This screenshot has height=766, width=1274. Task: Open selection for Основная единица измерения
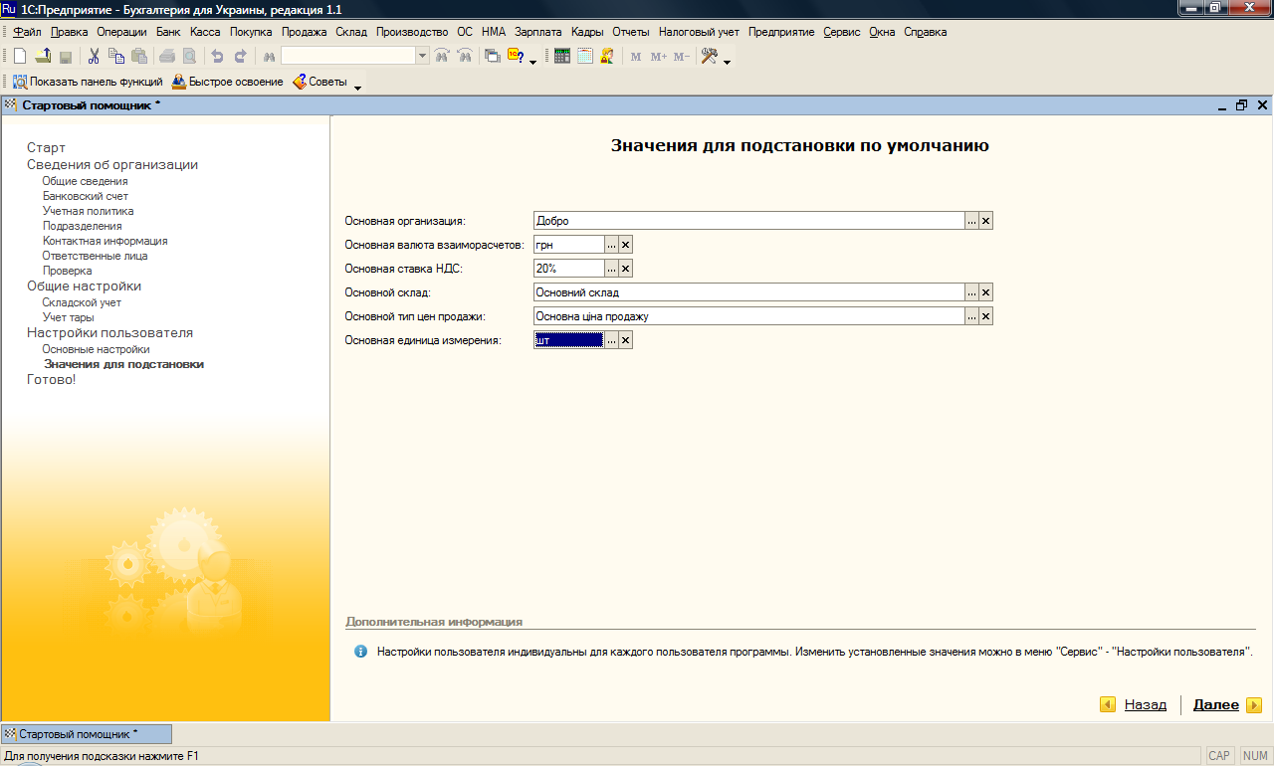point(612,340)
